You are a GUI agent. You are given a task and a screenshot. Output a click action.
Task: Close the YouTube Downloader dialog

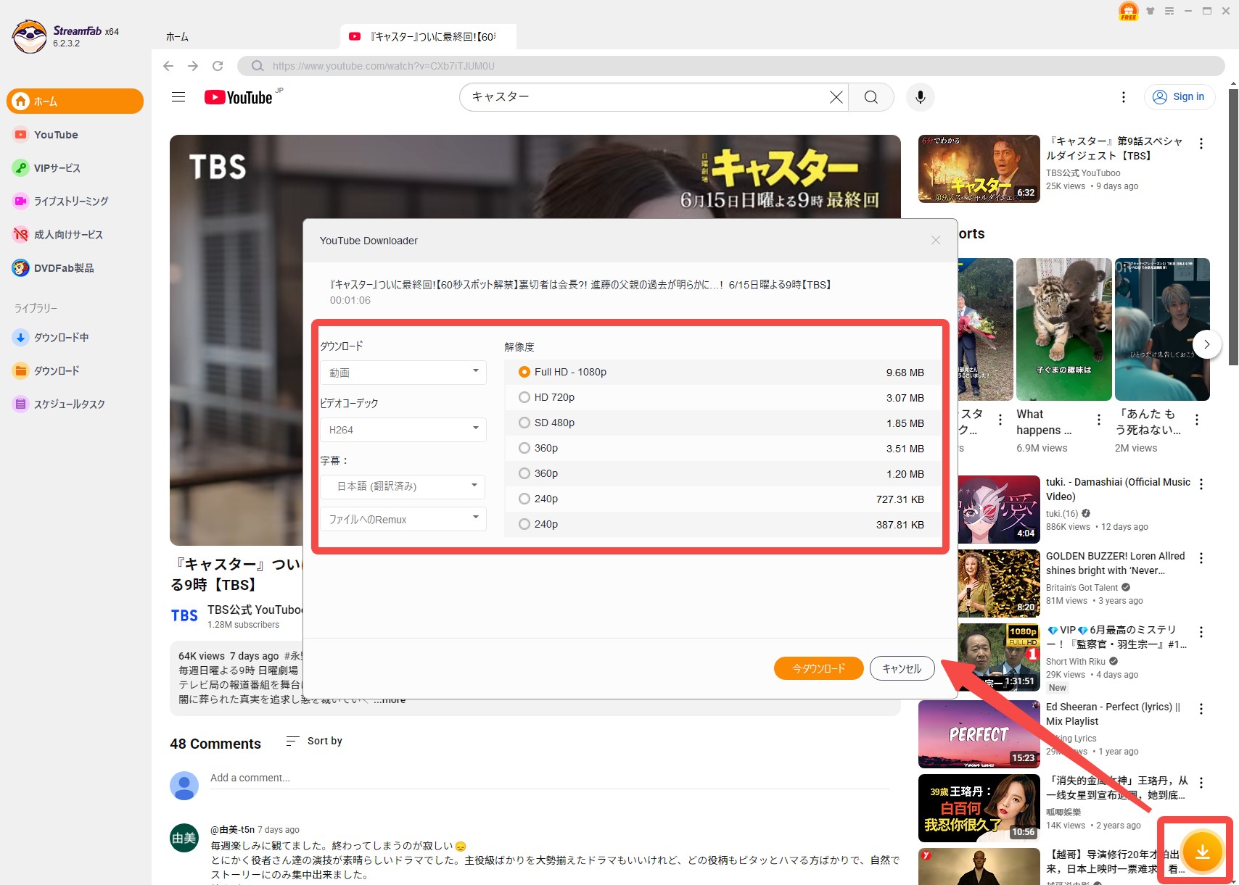click(936, 241)
